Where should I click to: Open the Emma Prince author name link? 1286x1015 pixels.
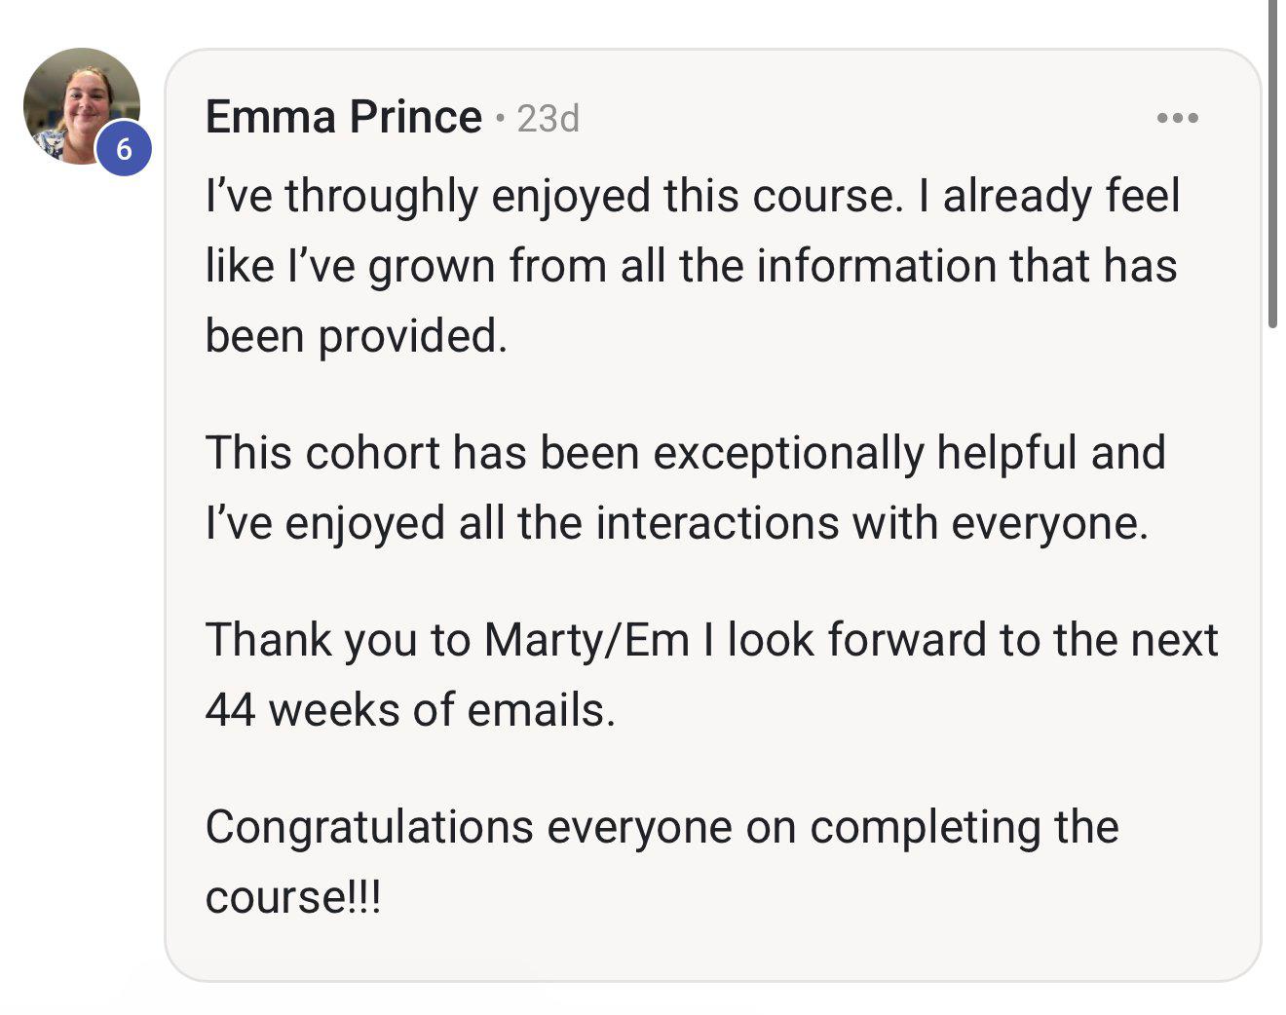(343, 118)
